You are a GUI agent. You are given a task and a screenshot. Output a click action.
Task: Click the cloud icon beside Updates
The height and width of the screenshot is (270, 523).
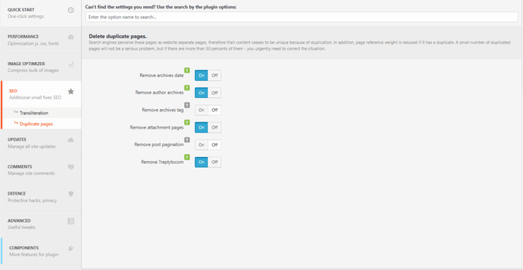pos(71,140)
